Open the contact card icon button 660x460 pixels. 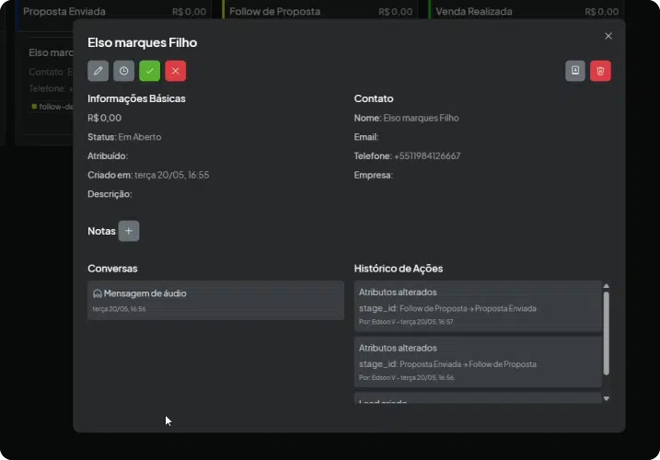[x=575, y=71]
